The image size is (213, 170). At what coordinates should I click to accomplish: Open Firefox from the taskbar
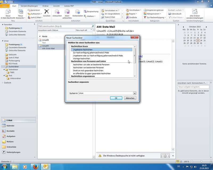pyautogui.click(x=35, y=166)
